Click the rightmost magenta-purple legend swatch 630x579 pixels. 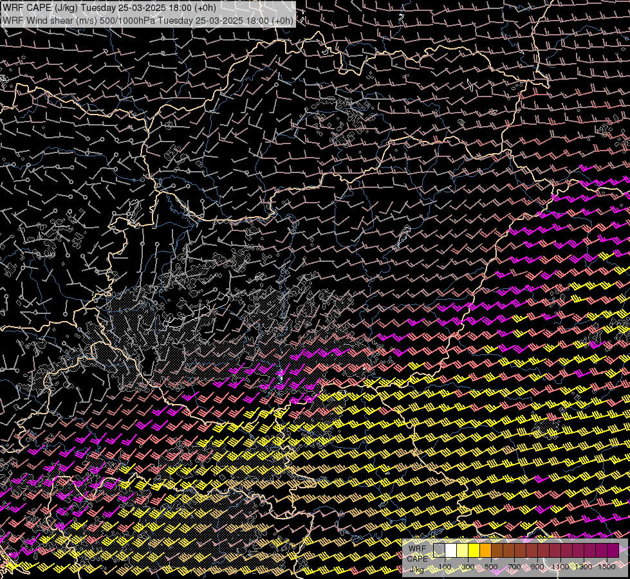pos(613,550)
